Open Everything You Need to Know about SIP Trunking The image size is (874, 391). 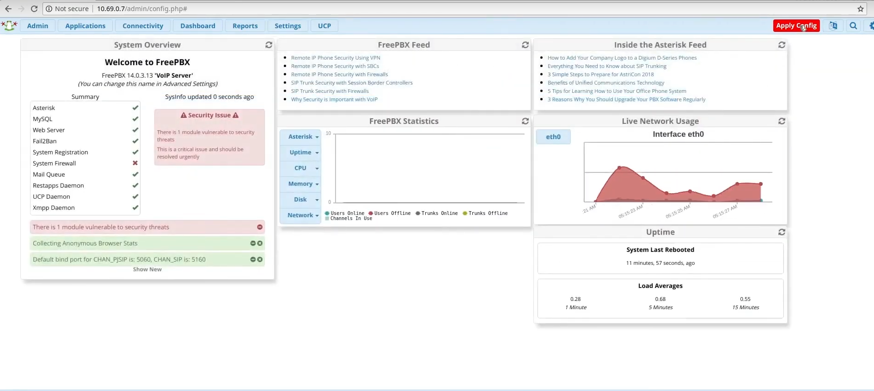(607, 66)
